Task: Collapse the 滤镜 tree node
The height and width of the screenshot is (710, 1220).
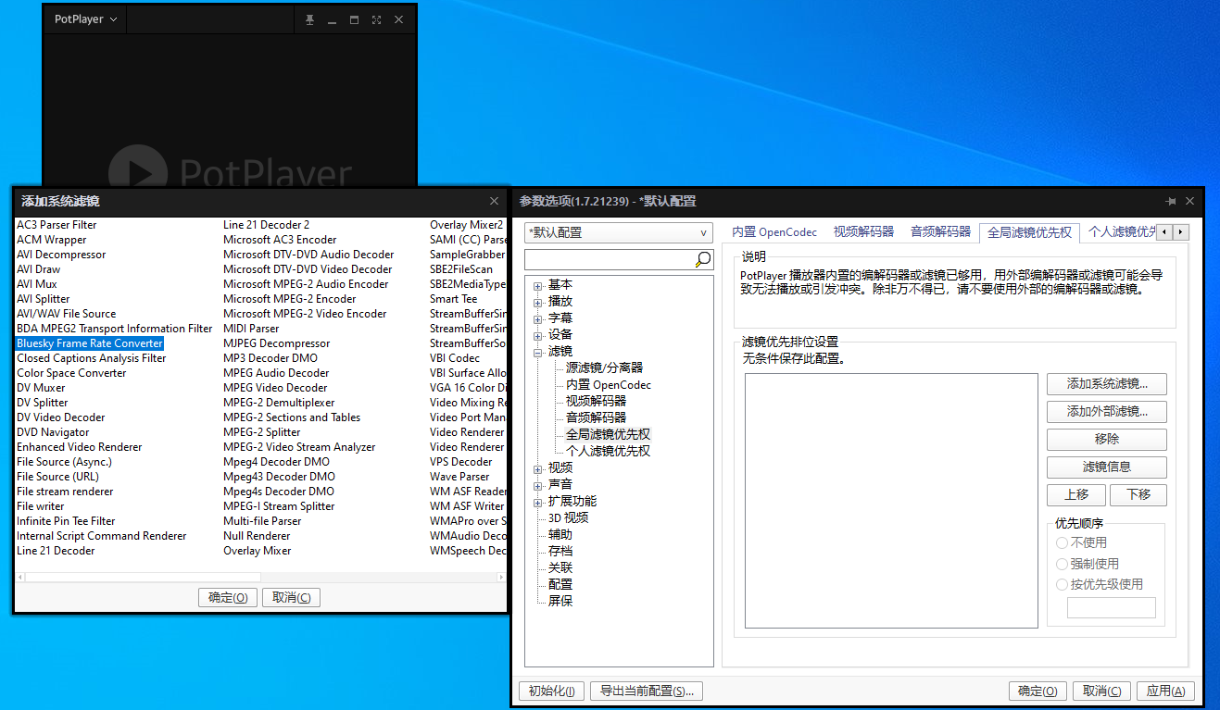Action: pos(537,352)
